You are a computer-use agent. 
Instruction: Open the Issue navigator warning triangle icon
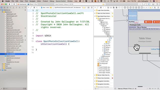click(x=13, y=7)
